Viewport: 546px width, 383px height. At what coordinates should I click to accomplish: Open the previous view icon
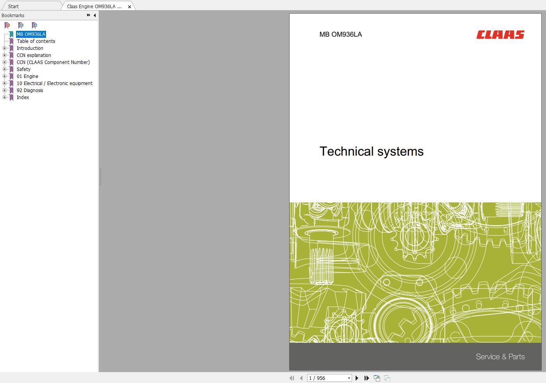click(377, 378)
